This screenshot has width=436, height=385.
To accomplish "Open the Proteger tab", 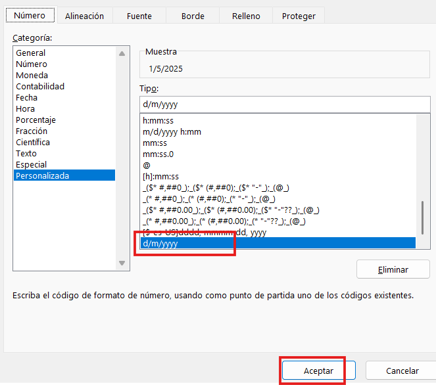I will tap(299, 16).
